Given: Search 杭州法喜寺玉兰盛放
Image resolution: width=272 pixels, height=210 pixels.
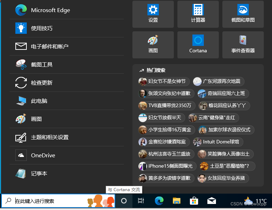Looking at the screenshot, I should [x=166, y=154].
